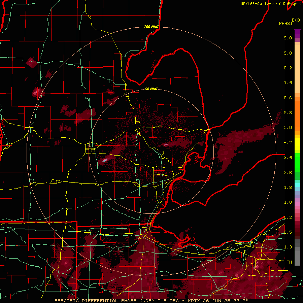Screen dimensions: 303x303
Task: Click the SPECIFIC DIFFERENTIAL PHASE (KDP) caption
Action: pyautogui.click(x=104, y=301)
